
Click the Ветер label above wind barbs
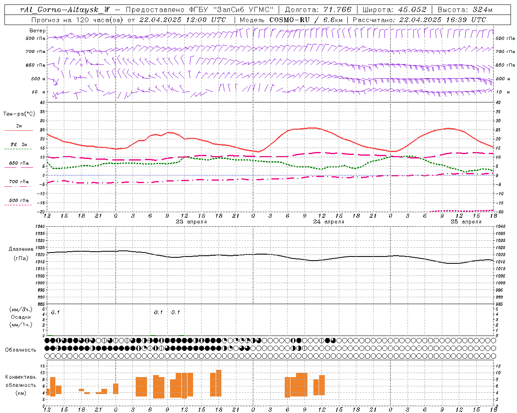click(37, 31)
